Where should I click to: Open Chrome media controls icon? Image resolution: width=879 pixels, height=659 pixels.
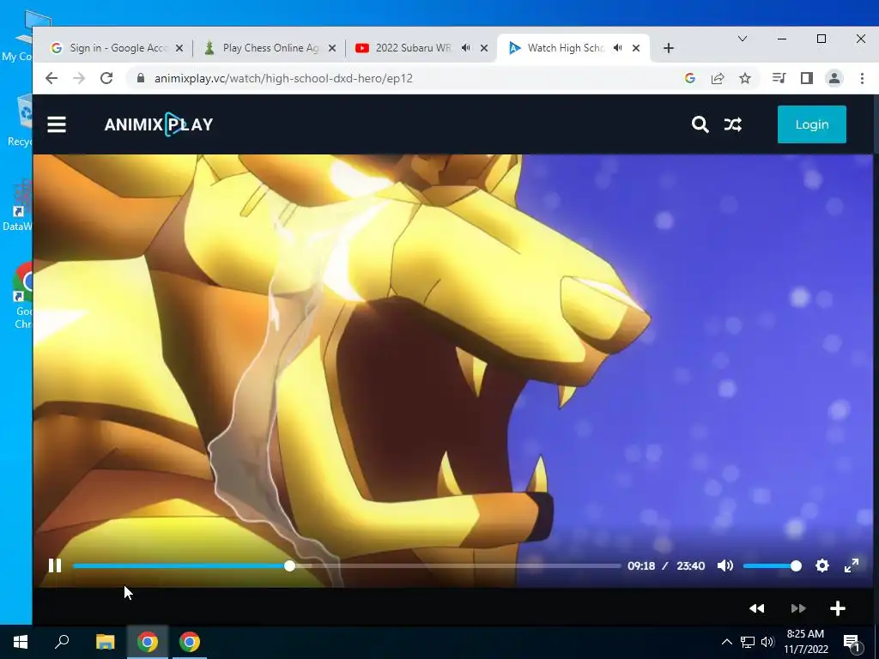point(779,78)
